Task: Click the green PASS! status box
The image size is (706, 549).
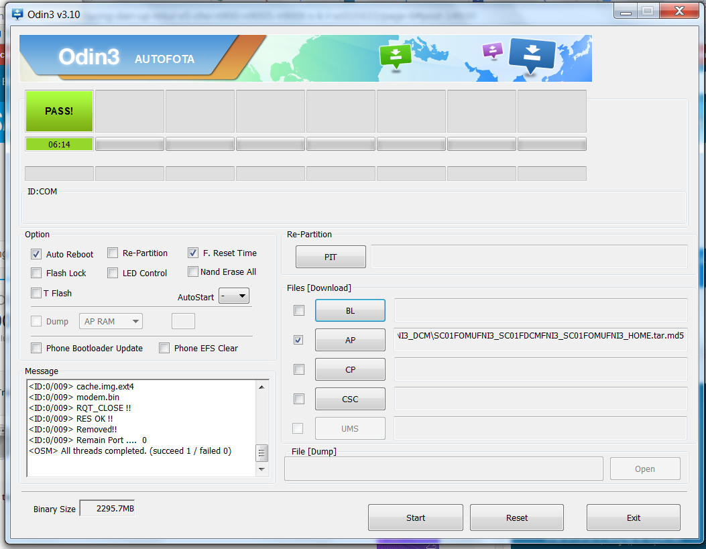Action: pos(59,111)
